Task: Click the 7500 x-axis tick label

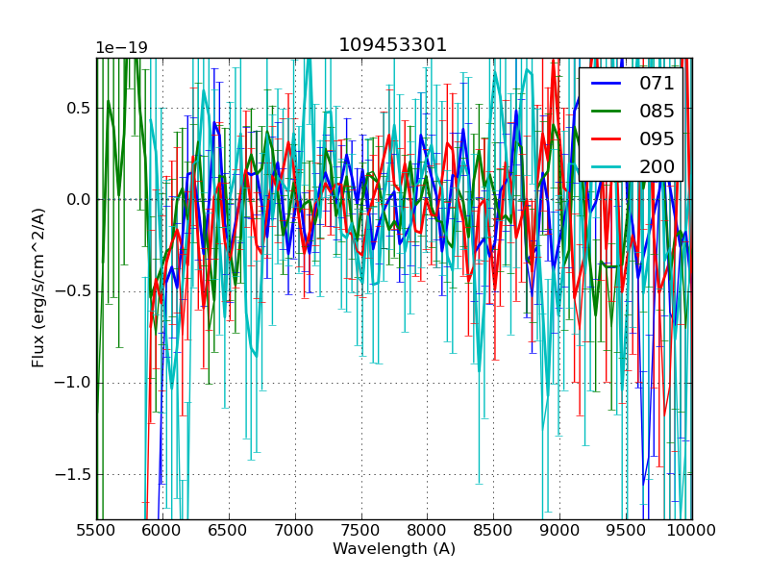Action: (361, 531)
